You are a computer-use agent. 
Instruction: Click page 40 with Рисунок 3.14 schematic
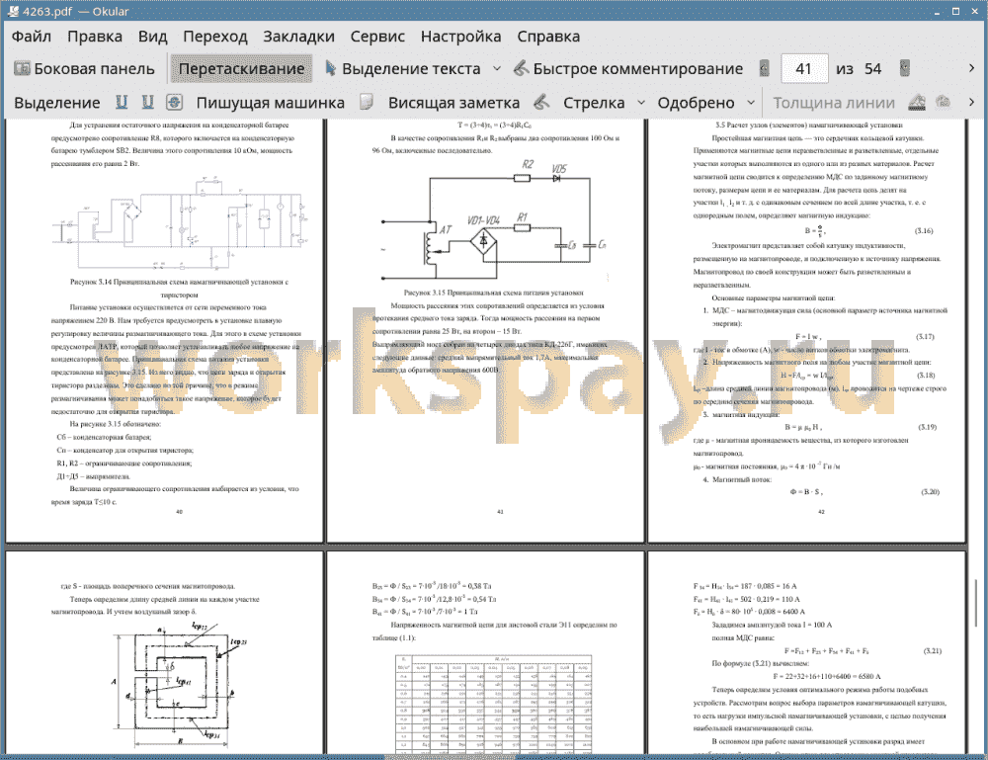coord(164,330)
